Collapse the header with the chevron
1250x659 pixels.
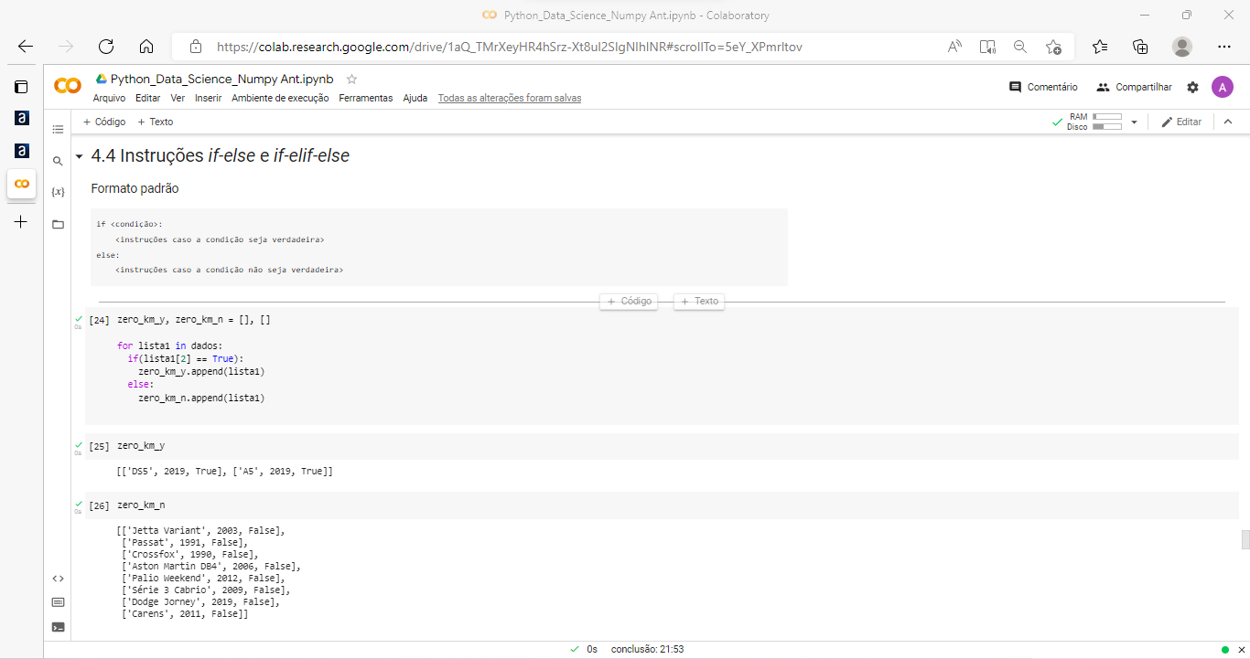pyautogui.click(x=1228, y=122)
